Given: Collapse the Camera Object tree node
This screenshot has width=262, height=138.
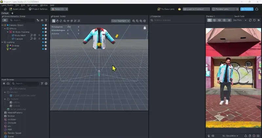Looking at the screenshot, I should point(2,25).
